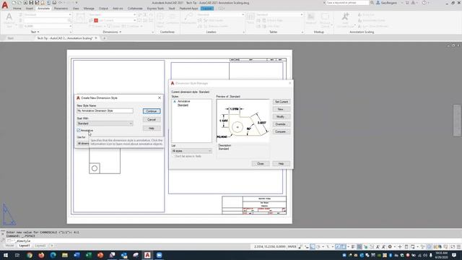Click the dimension style preview image

pos(243,121)
